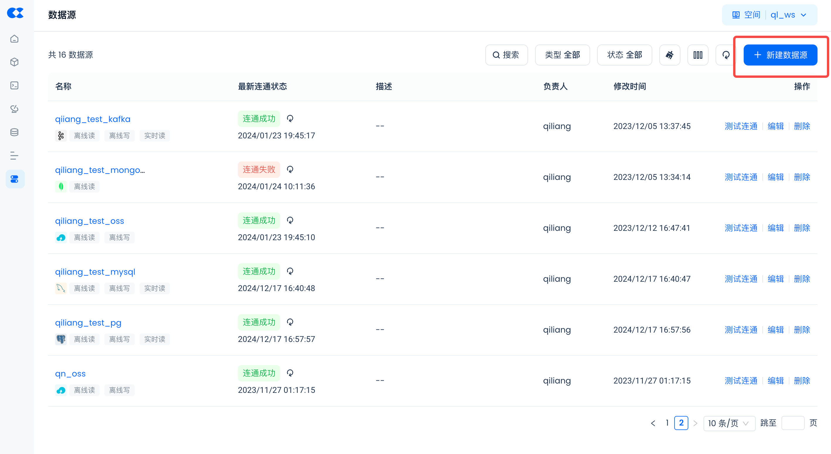Screen dimensions: 831x454
Task: Open the 状态 全部 filter dropdown
Action: click(624, 55)
